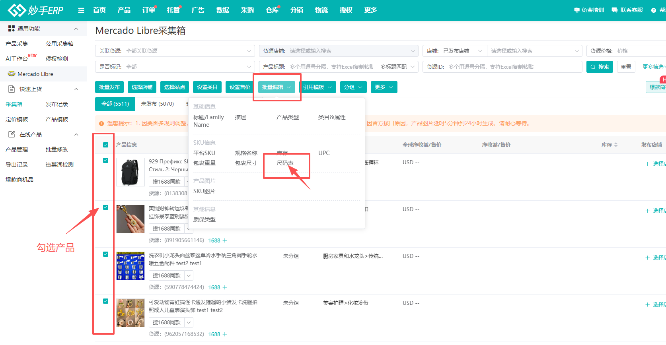The image size is (666, 345).
Task: Uncheck the frog hair clip product checkbox
Action: pos(105,301)
